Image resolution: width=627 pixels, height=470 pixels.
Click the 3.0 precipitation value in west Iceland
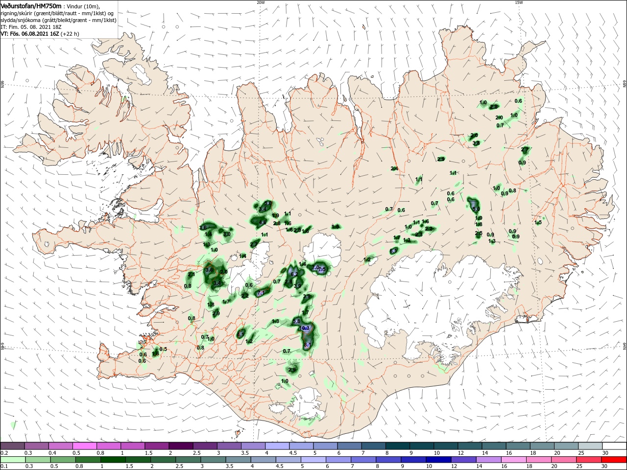click(x=227, y=235)
